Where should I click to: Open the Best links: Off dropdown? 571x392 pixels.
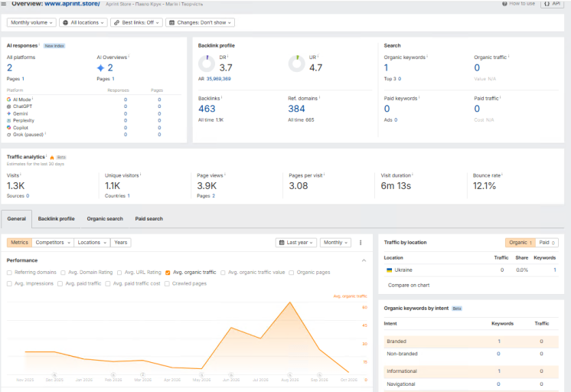(x=136, y=23)
